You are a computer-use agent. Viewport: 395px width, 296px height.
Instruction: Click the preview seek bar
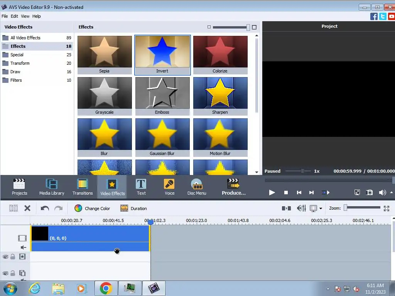click(329, 180)
